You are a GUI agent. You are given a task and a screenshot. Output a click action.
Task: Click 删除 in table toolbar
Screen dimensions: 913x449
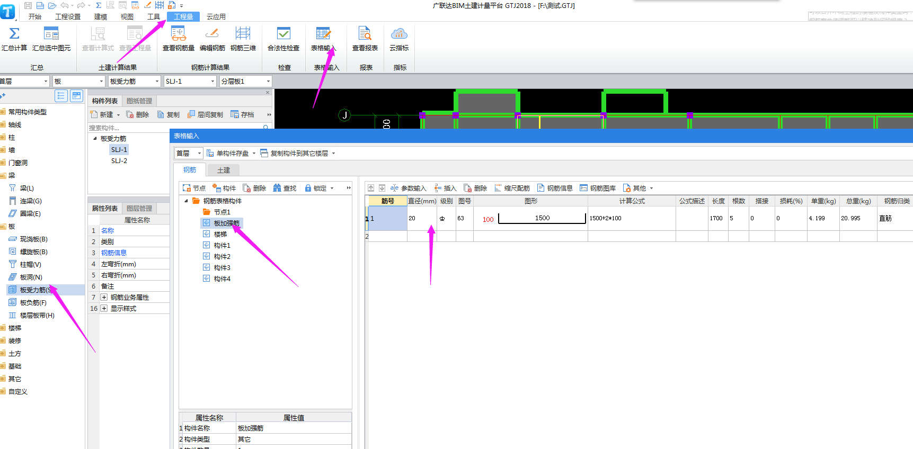(x=475, y=188)
